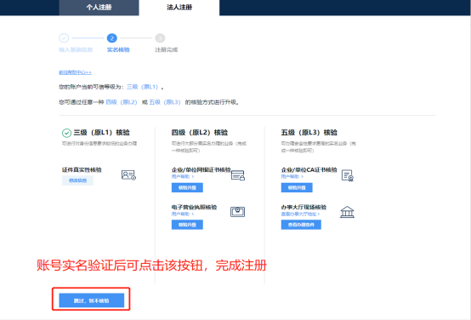Screen dimensions: 471x320
Task: Click green check icon beside 三级 (原L1) 核验
Action: [x=66, y=133]
